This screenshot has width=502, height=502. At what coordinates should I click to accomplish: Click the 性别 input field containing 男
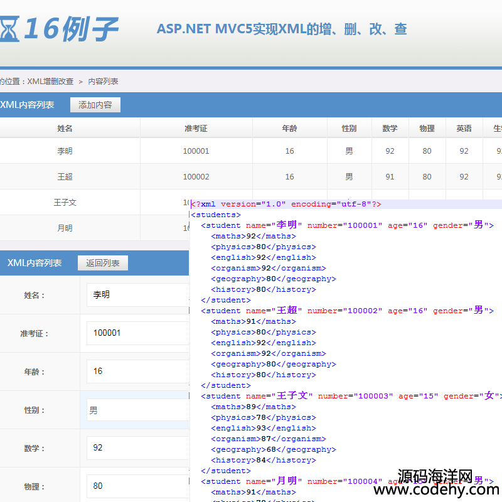point(138,410)
